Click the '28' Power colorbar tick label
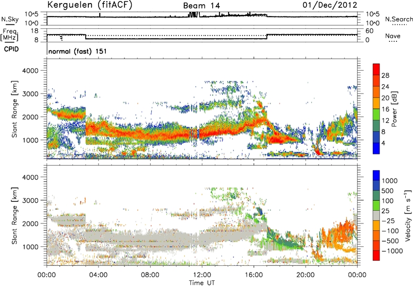 pyautogui.click(x=385, y=75)
